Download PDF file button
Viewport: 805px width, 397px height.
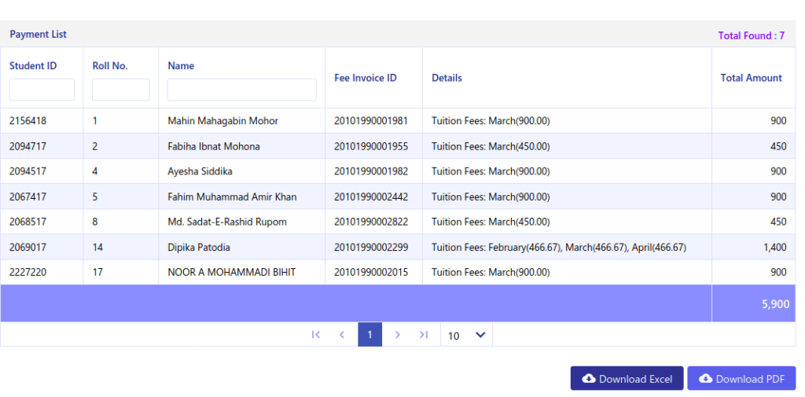click(x=741, y=378)
